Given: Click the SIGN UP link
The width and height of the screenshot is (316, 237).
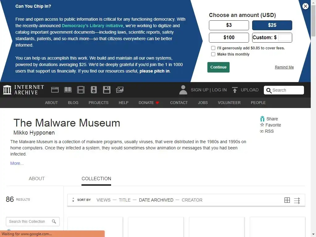Looking at the screenshot, I should 200,90.
